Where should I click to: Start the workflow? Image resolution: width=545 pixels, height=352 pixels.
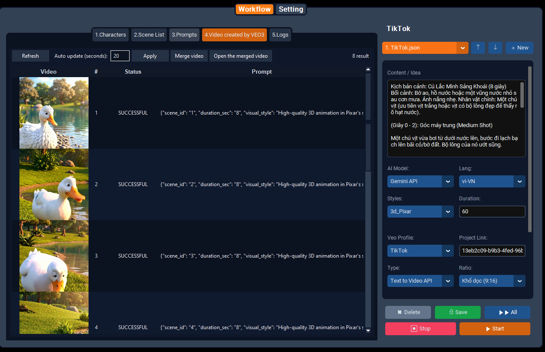(x=494, y=329)
